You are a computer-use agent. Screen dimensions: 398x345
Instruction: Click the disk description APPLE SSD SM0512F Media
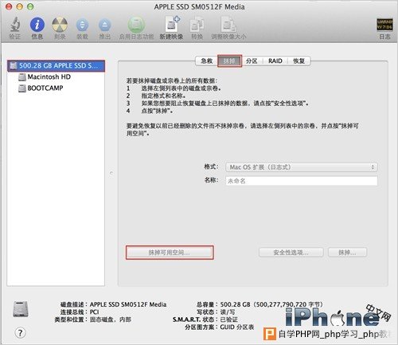tap(128, 304)
